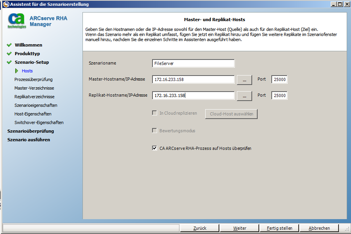This screenshot has height=234, width=351.
Task: Select the Hosts step
Action: 27,71
